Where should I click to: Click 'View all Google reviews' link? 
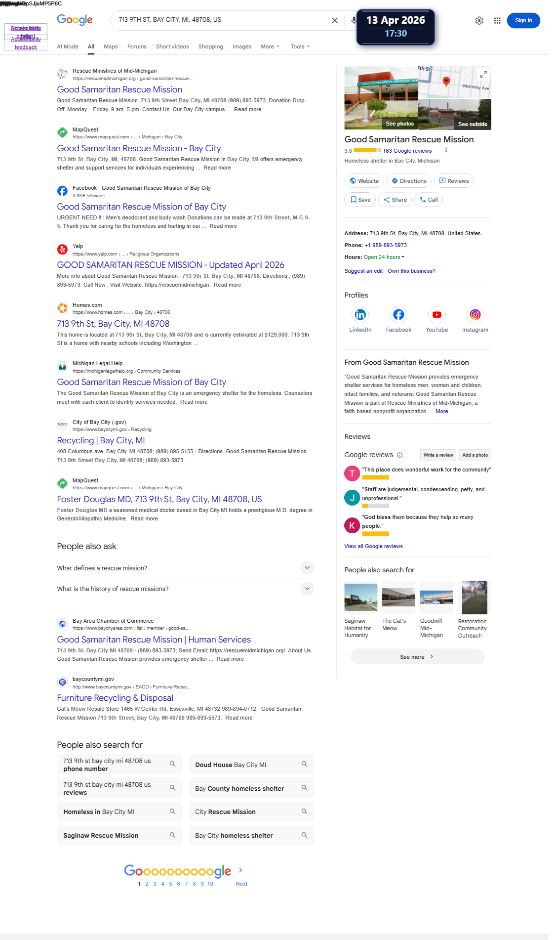coord(373,546)
